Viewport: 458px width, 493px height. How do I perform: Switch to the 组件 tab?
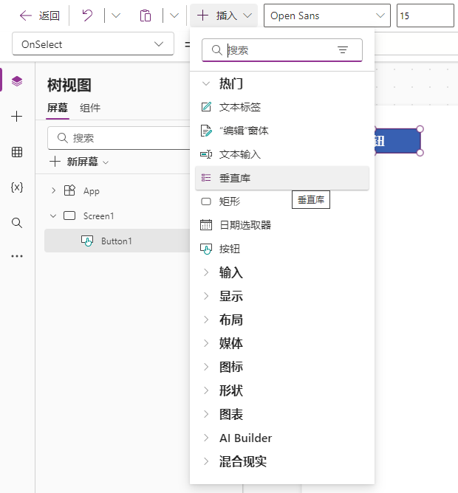pos(90,108)
